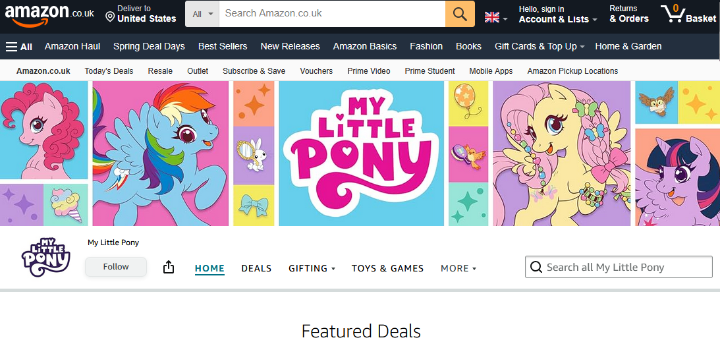
Task: Select the Deals store tab
Action: click(256, 268)
